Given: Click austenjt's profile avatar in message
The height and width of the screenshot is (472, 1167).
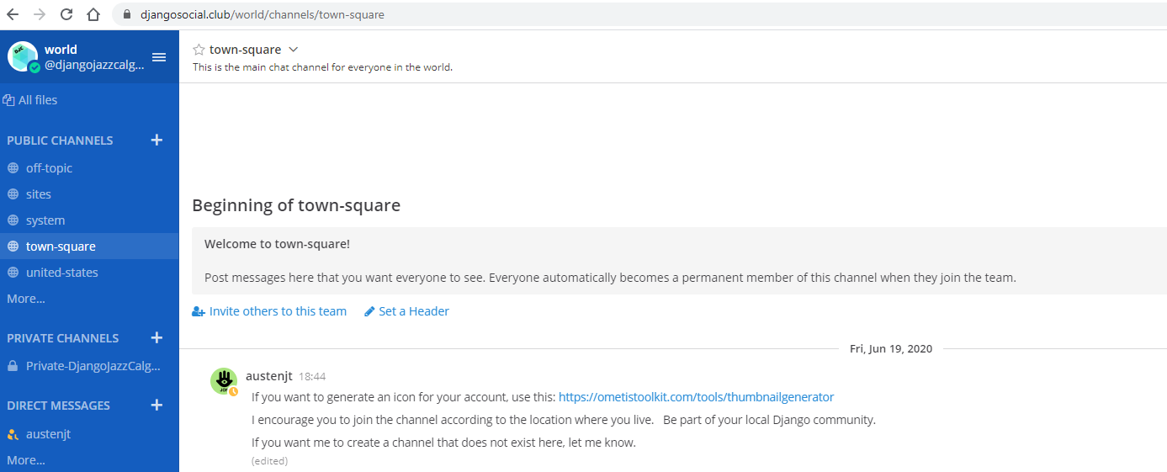Looking at the screenshot, I should tap(224, 381).
